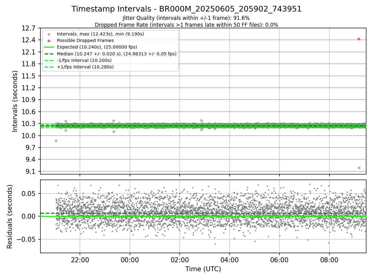Screen dimensions: 373x280
Task: Click legend entry Median (10.247 +/- 0.020 s)
Action: click(117, 54)
